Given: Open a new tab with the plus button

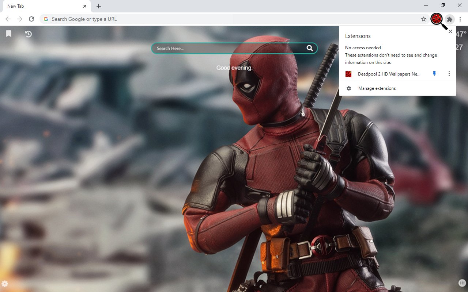Looking at the screenshot, I should 99,6.
